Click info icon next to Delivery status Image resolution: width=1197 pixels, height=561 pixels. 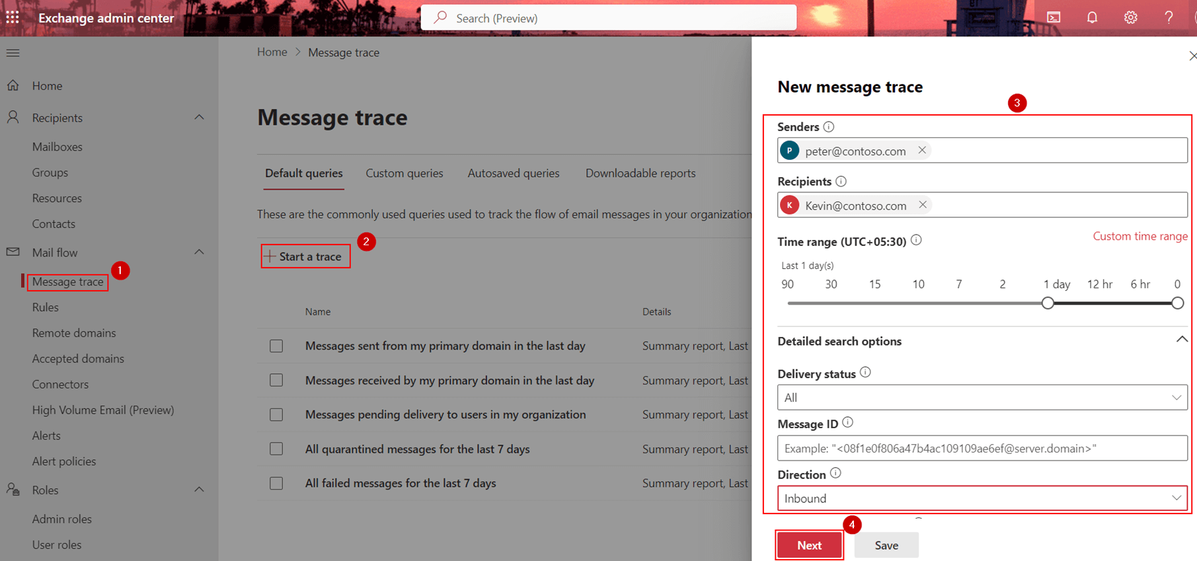pos(865,372)
